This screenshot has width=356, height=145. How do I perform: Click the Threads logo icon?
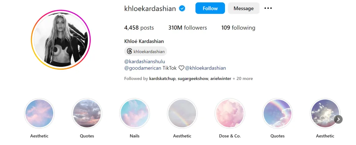pos(129,51)
